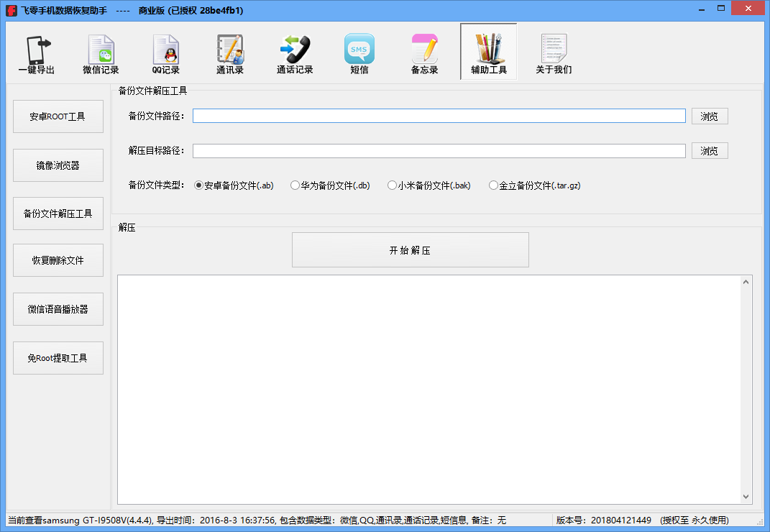Open the 安卓ROOT工具 sidebar panel
The height and width of the screenshot is (532, 770).
click(58, 116)
